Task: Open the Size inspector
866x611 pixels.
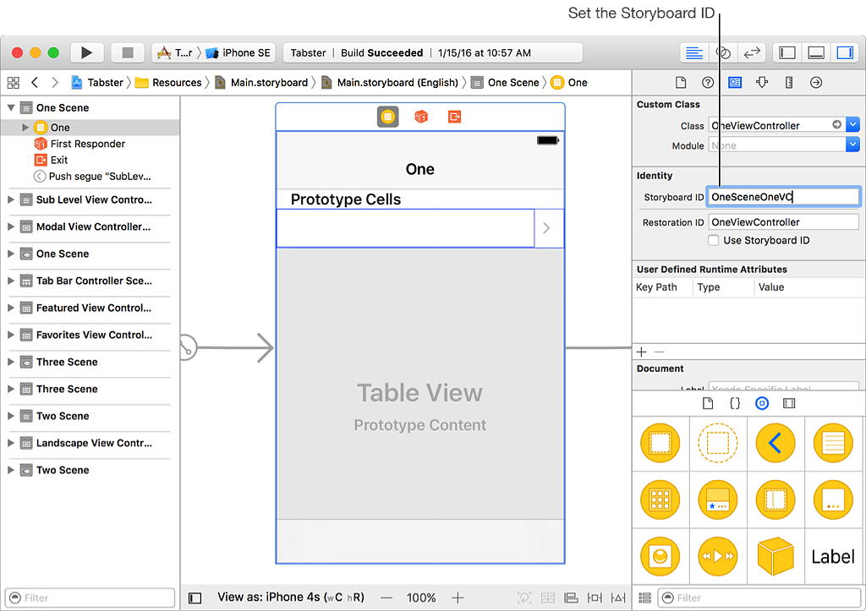Action: (x=789, y=83)
